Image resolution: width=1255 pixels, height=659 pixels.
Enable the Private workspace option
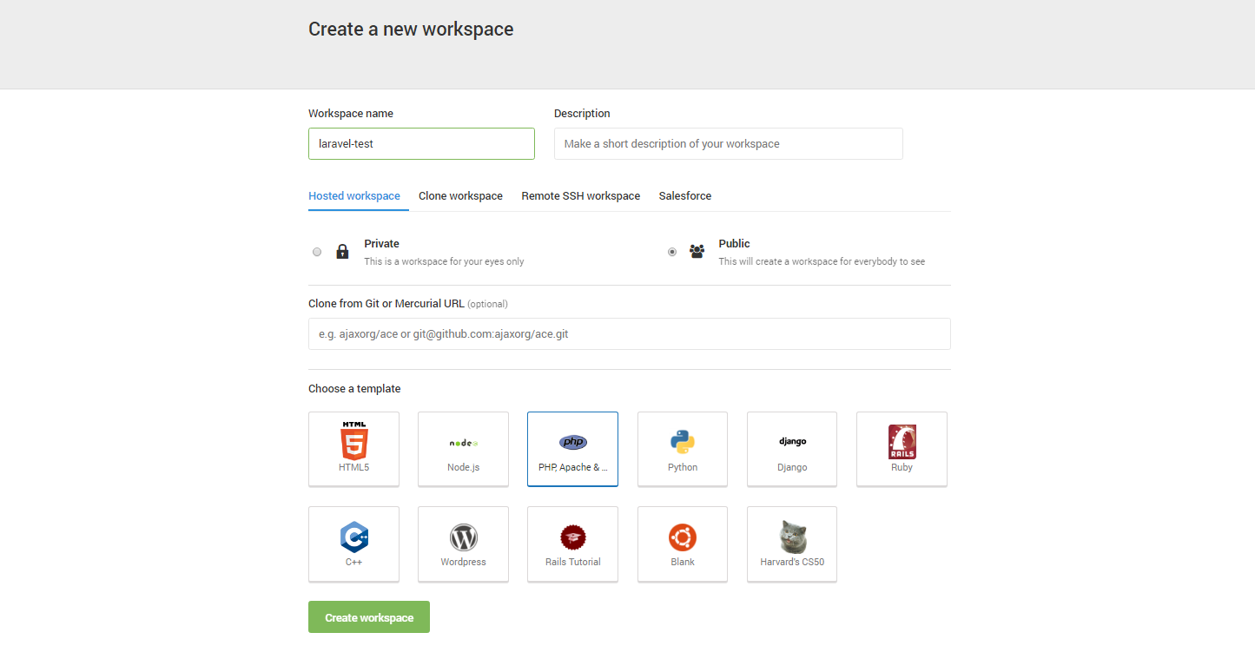point(317,251)
